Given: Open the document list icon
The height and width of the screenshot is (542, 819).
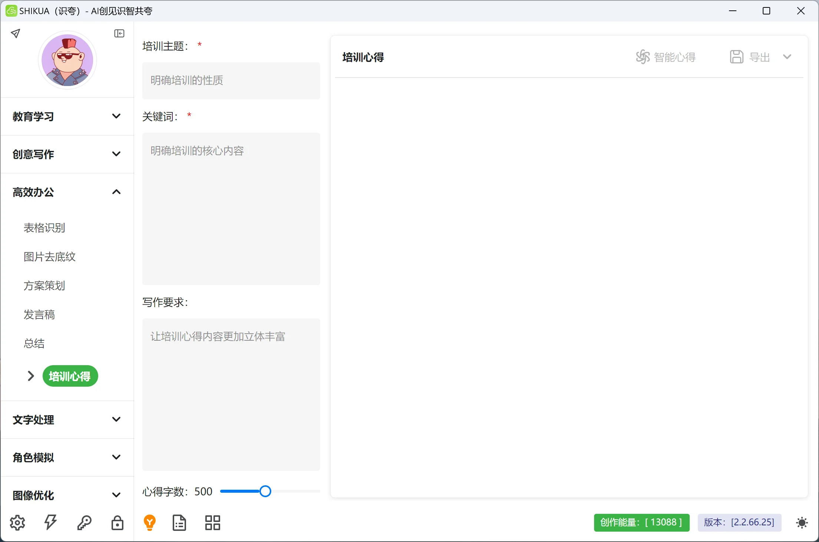Looking at the screenshot, I should 179,523.
